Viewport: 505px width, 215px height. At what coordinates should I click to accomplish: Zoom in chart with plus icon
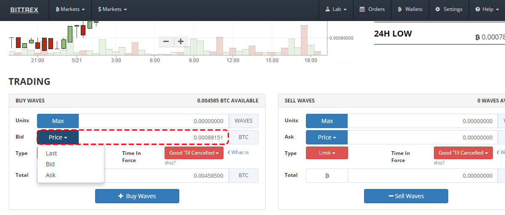pos(181,41)
